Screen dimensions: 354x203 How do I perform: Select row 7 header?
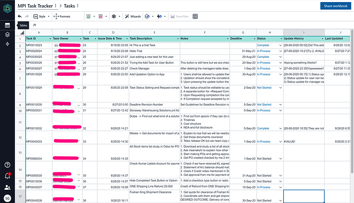(20, 78)
